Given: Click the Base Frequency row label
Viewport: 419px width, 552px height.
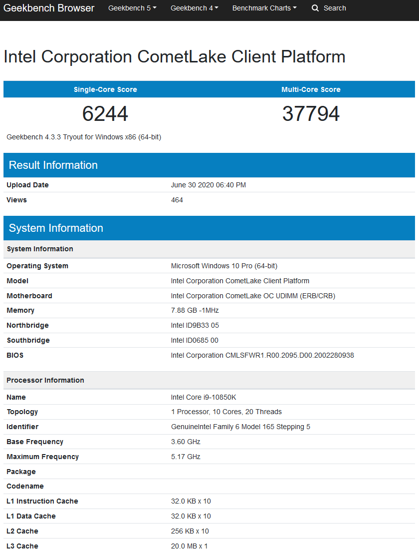Looking at the screenshot, I should (x=35, y=442).
